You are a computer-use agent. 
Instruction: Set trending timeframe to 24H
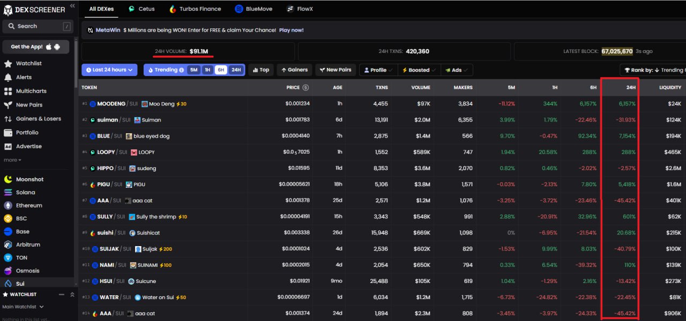tap(236, 70)
